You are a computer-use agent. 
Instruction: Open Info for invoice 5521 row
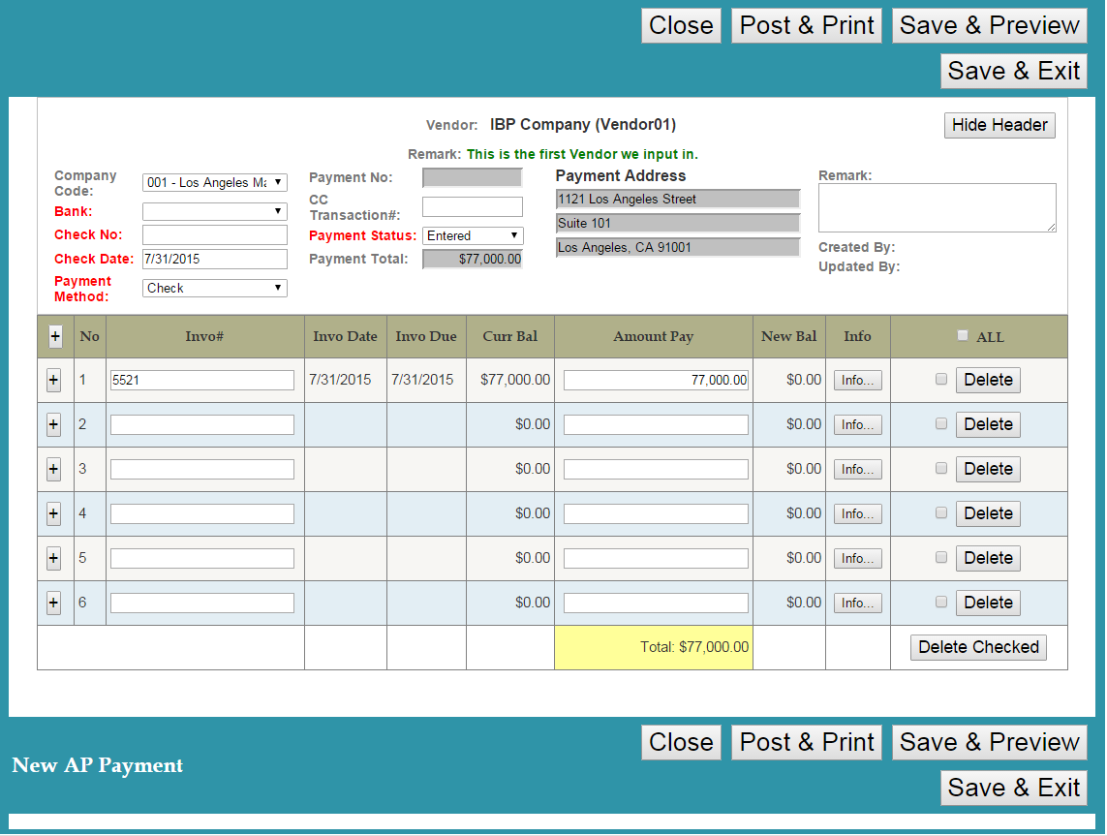[857, 381]
